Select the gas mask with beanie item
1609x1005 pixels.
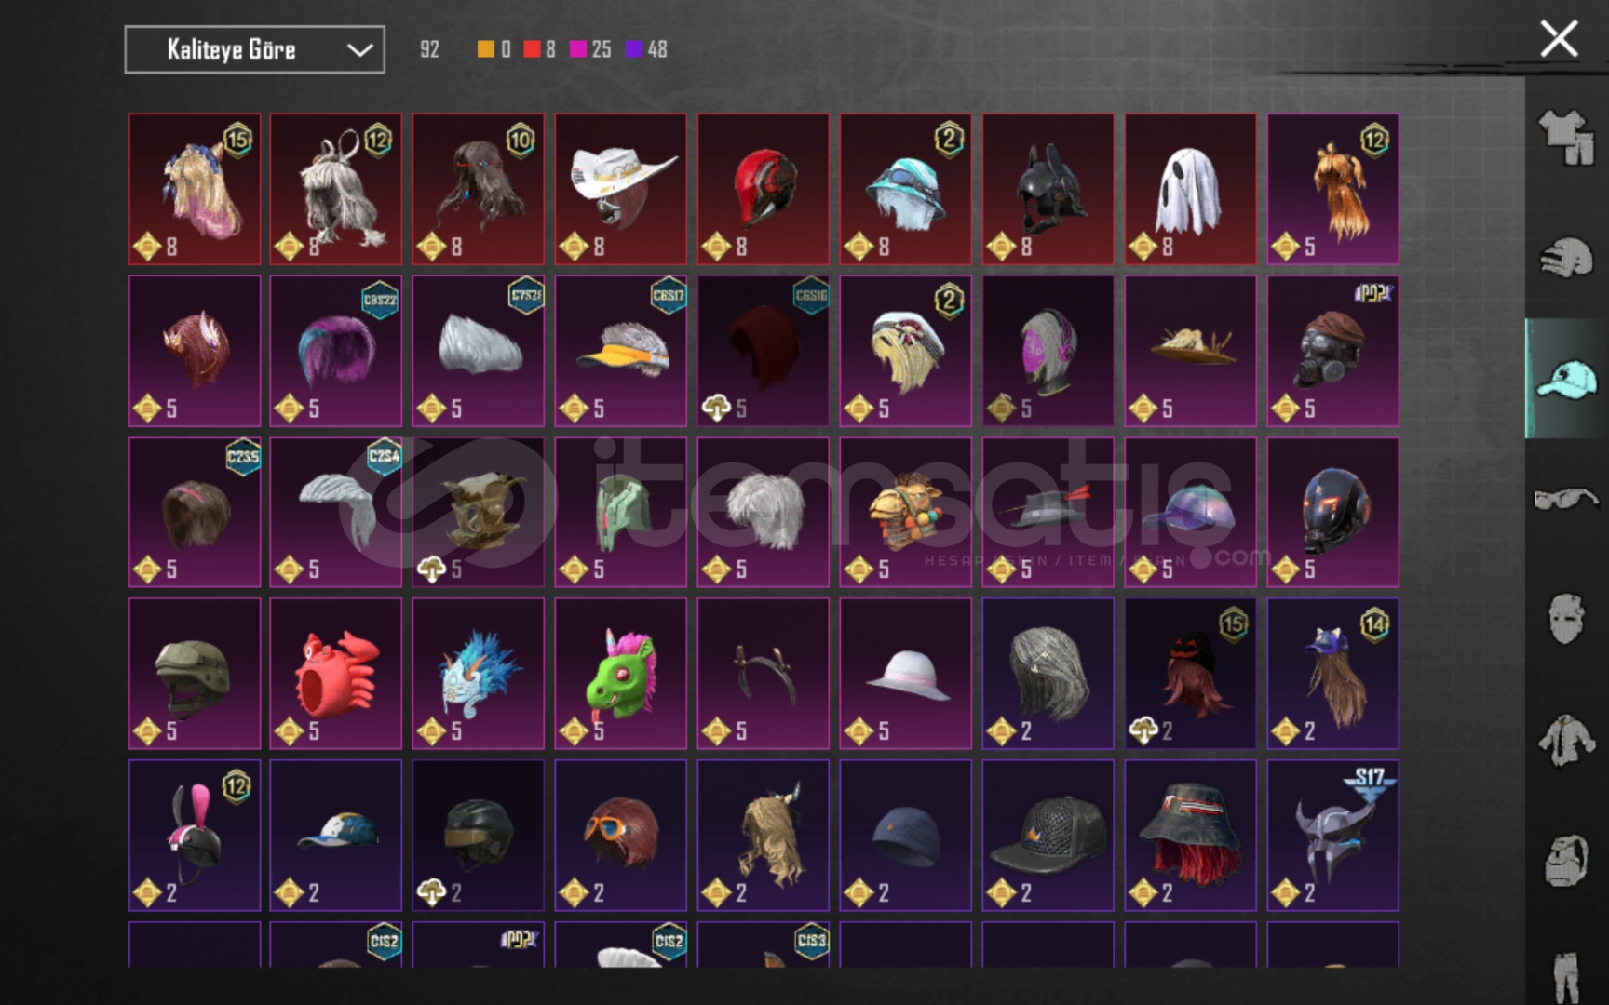pos(1332,351)
